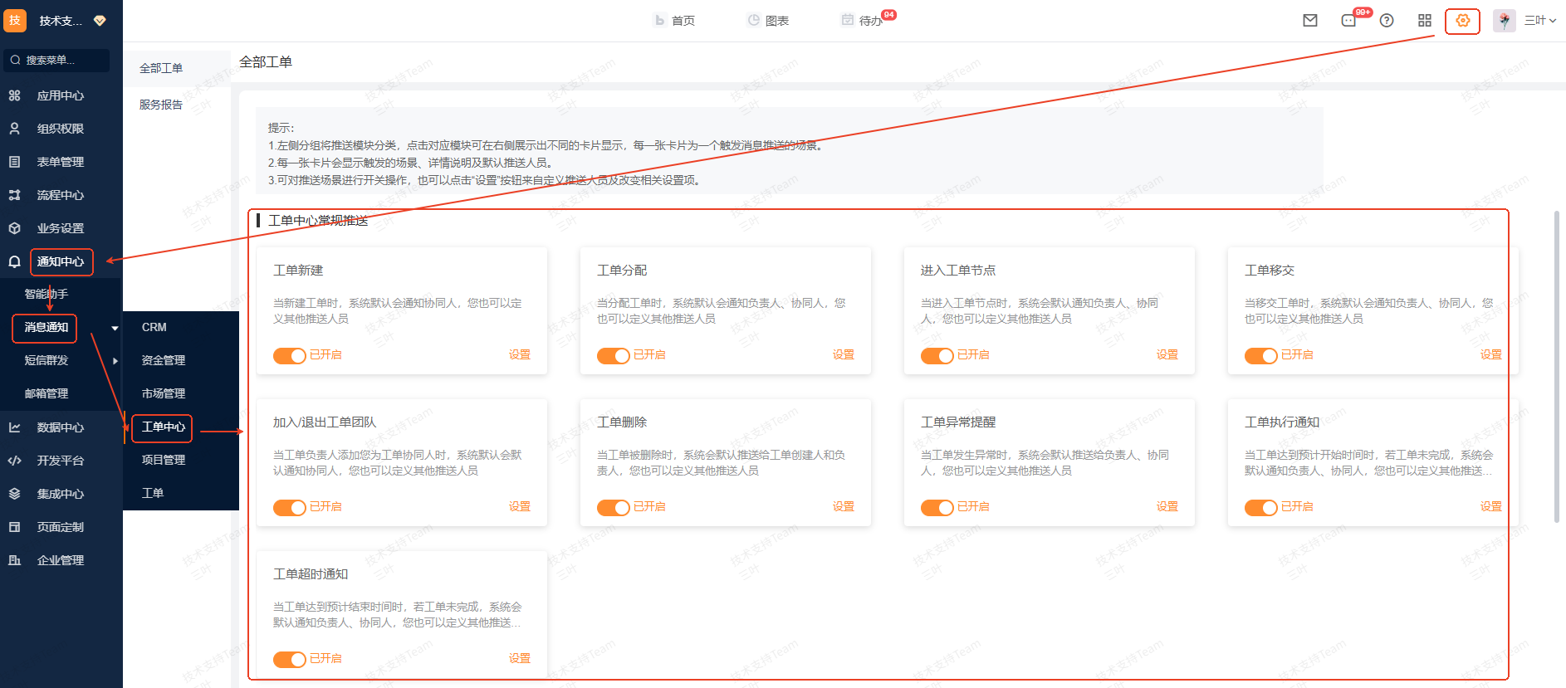Click 设置 on the 工单异常提醒 card
The image size is (1566, 688).
[1167, 506]
